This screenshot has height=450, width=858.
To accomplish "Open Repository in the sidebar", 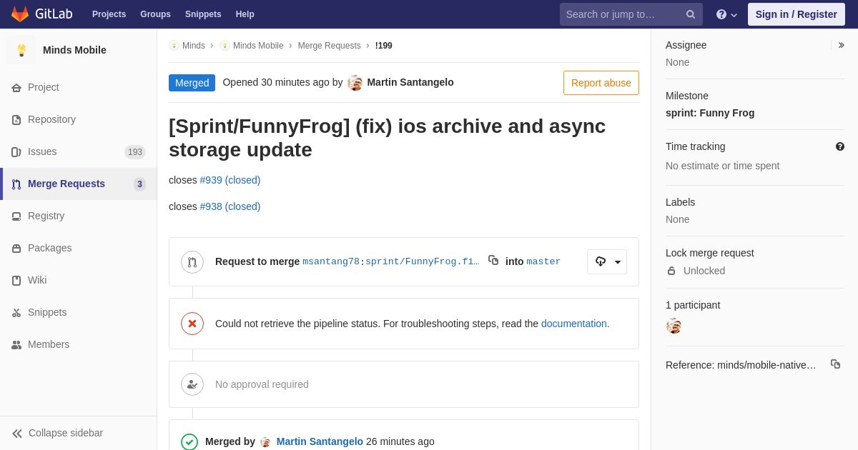I will click(79, 119).
